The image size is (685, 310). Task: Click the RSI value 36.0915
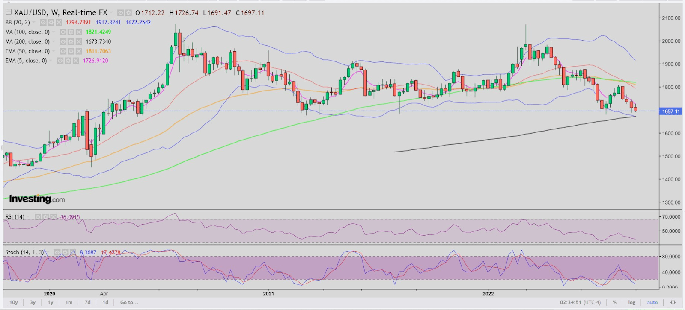(70, 217)
